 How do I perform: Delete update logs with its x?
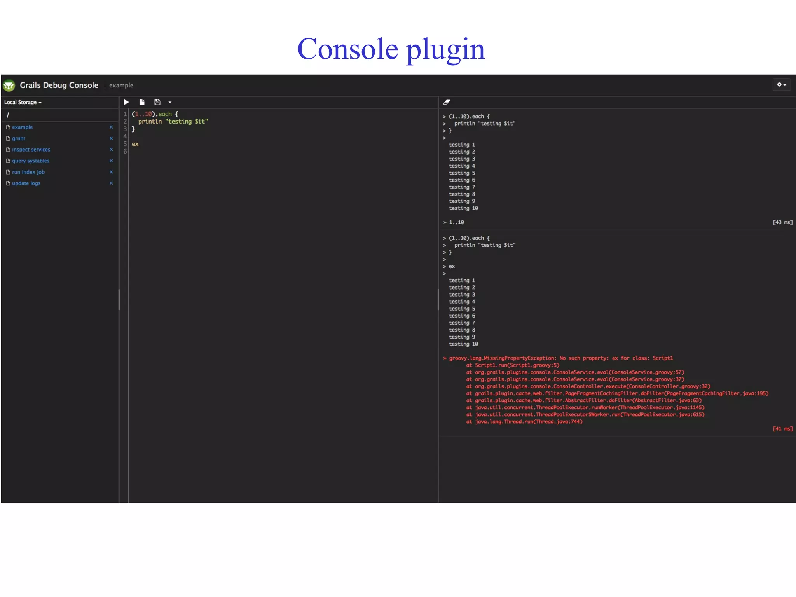(x=111, y=183)
